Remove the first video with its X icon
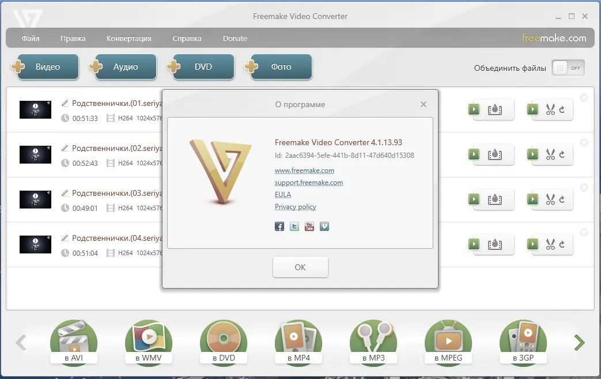 coord(584,97)
